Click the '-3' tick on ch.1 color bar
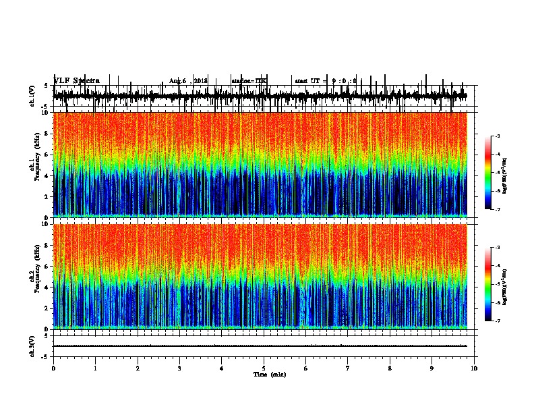 click(x=497, y=136)
